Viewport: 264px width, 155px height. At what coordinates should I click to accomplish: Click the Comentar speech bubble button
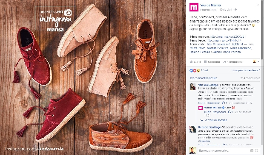pyautogui.click(x=212, y=62)
